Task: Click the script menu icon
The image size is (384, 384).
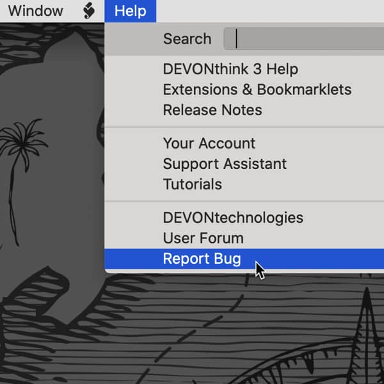Action: tap(89, 11)
